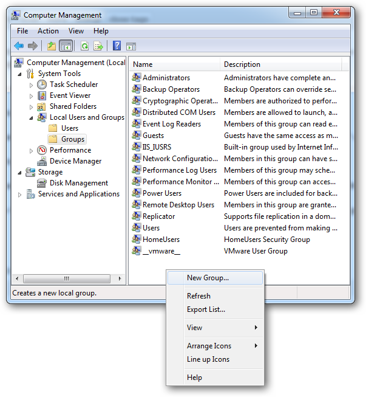Screen dimensions: 366x397
Task: Click the tree pane horizontal scrollbar thumb
Action: pos(67,279)
